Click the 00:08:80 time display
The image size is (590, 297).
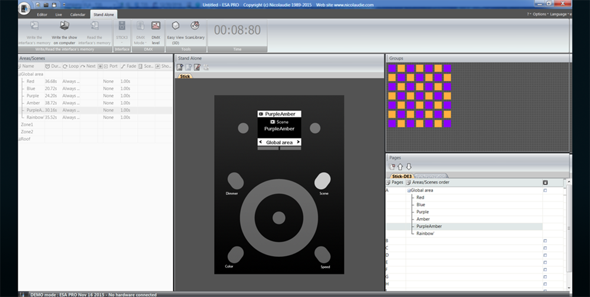(237, 31)
